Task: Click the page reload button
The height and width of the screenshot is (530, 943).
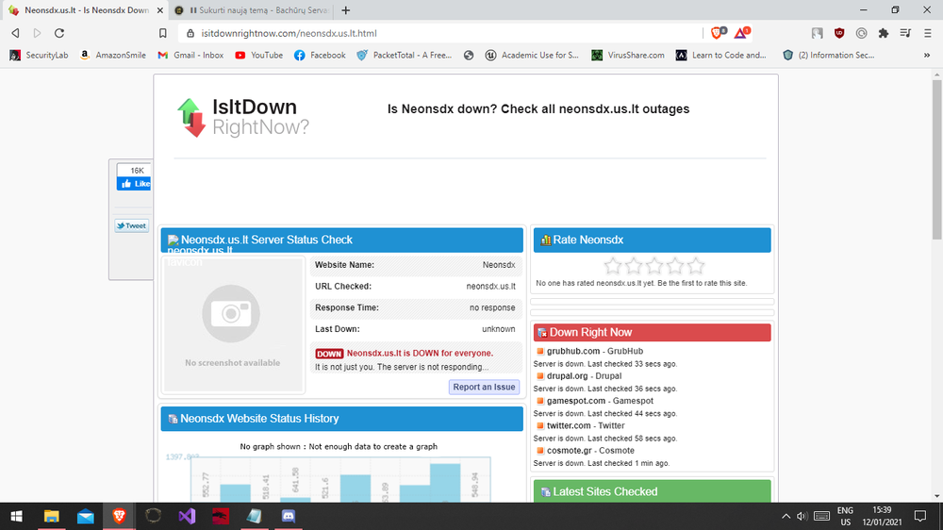Action: tap(58, 33)
